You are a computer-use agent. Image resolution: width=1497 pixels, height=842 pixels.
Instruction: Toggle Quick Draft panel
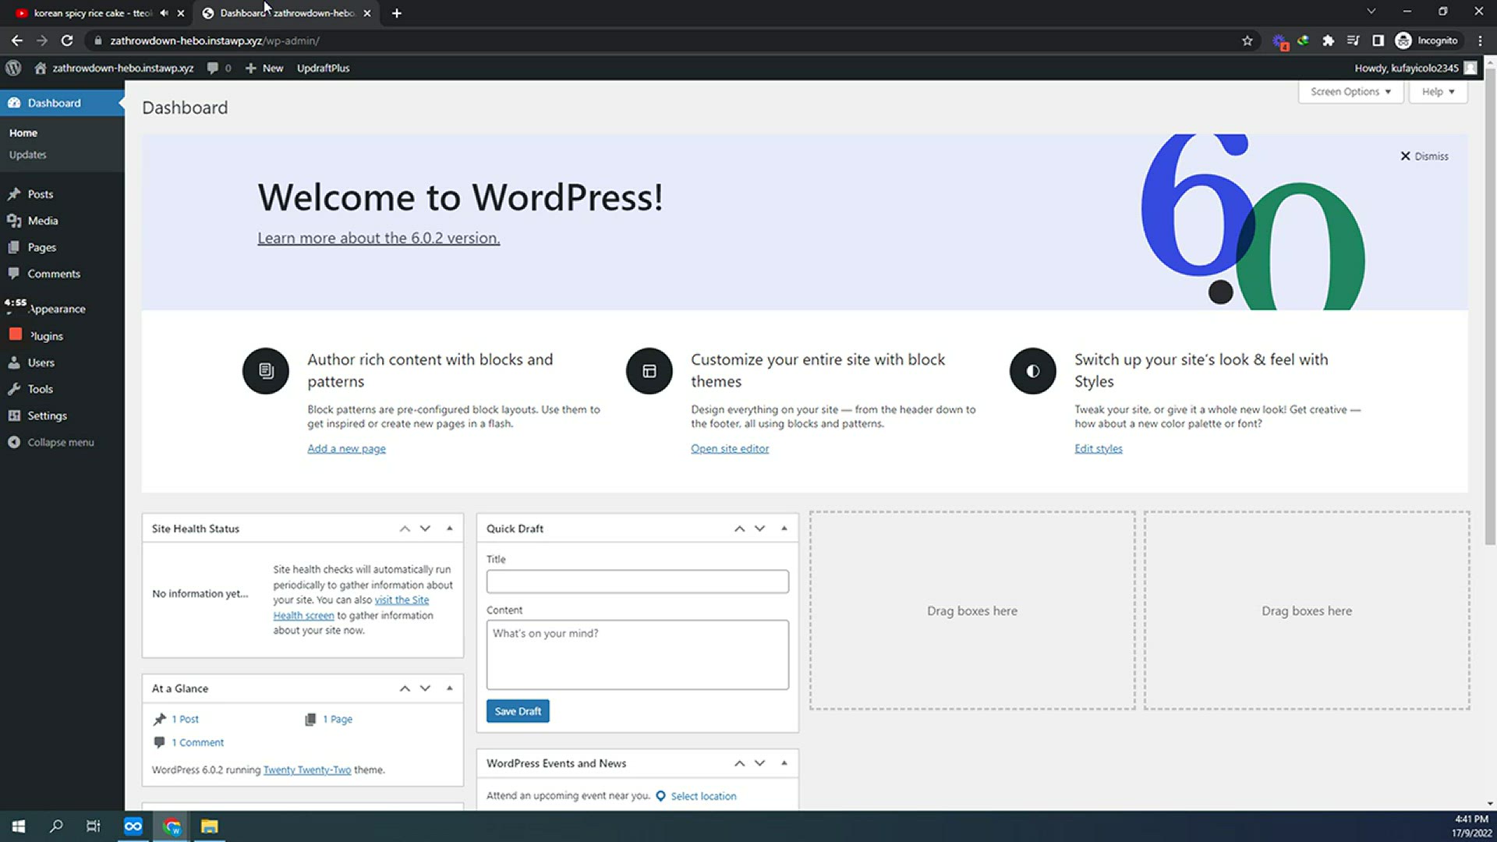coord(784,529)
